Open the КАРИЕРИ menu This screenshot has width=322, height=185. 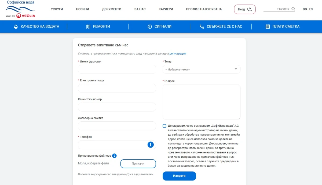pyautogui.click(x=166, y=9)
